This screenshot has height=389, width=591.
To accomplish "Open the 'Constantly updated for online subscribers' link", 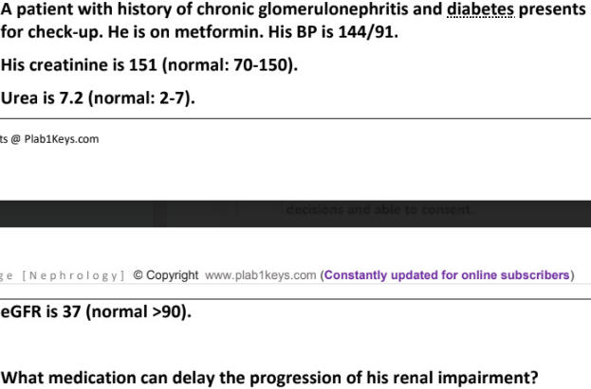I will [447, 275].
